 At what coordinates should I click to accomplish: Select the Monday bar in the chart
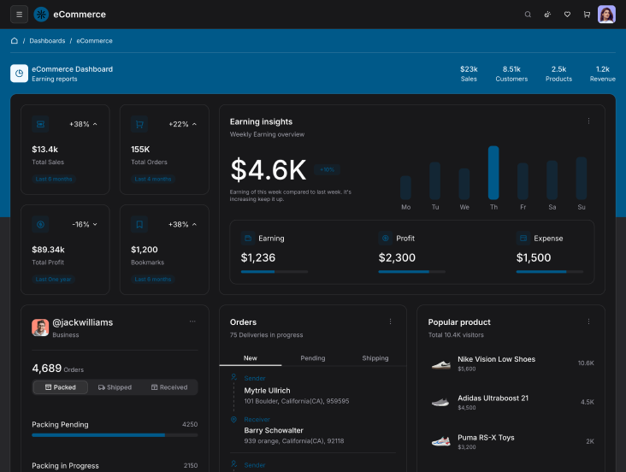coord(405,187)
